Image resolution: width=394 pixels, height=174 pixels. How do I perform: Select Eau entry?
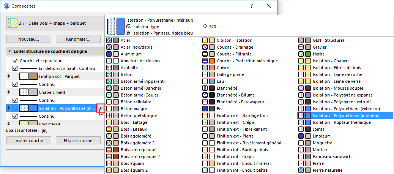(221, 81)
